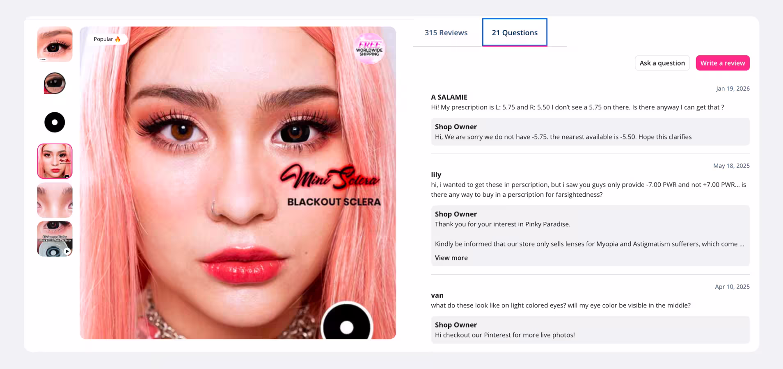
Task: Open the 21 Questions tab
Action: coord(515,32)
